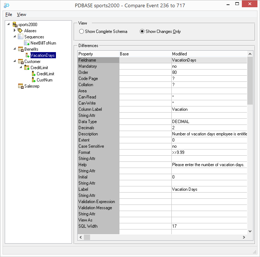Viewport: 260px width, 257px height.
Task: Open the File menu
Action: coord(9,14)
